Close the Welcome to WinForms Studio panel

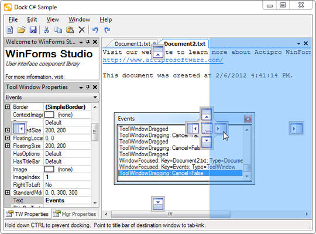click(x=95, y=42)
